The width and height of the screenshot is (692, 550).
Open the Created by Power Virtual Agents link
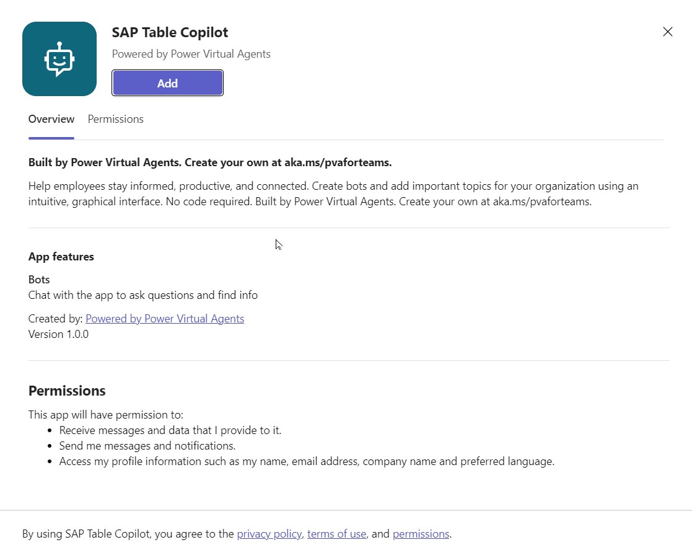coord(165,319)
